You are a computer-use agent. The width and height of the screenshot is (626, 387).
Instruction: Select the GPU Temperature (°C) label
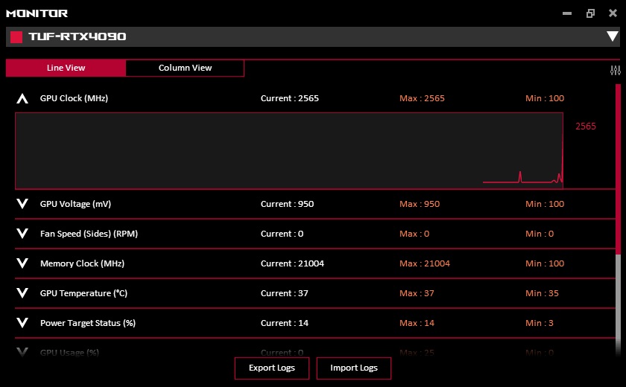[x=83, y=293]
